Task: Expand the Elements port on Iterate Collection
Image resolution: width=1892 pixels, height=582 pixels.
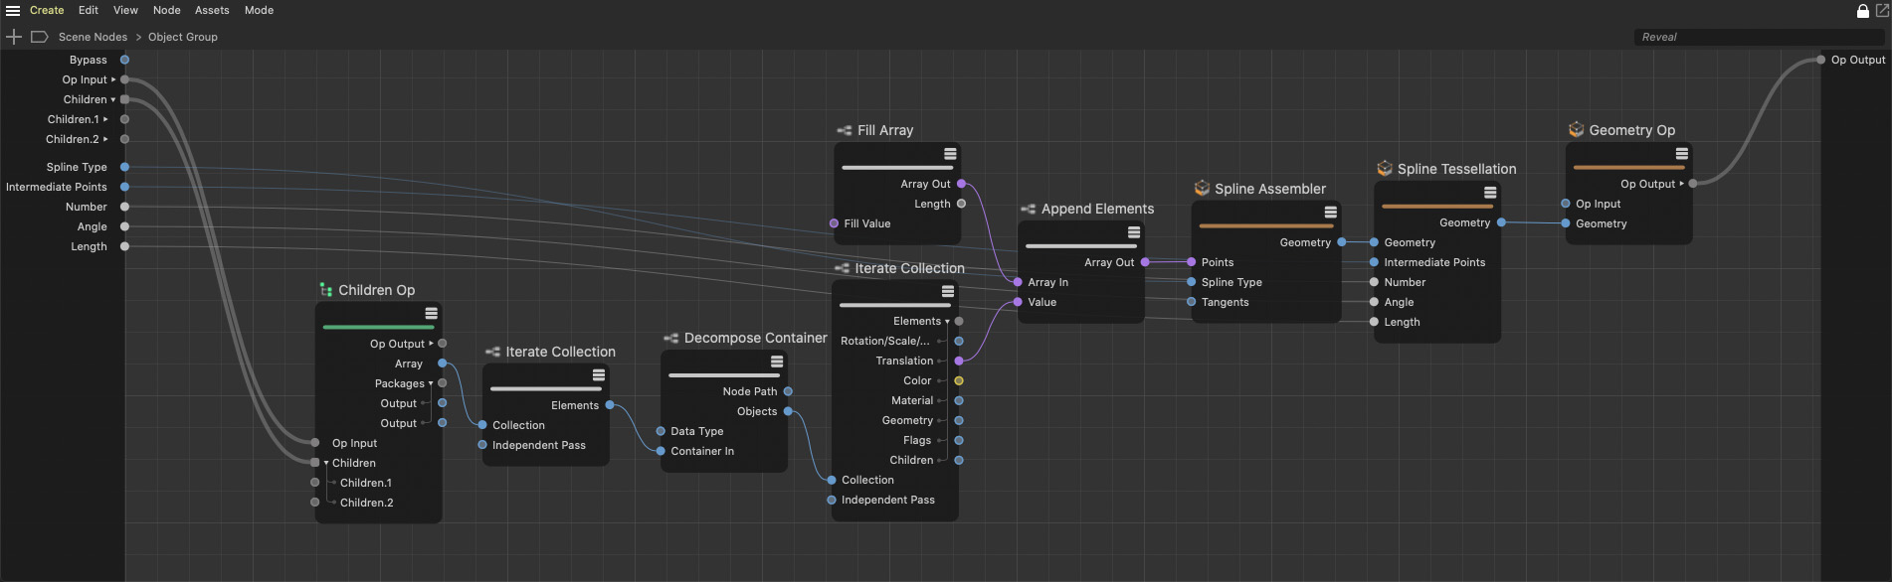Action: click(947, 322)
